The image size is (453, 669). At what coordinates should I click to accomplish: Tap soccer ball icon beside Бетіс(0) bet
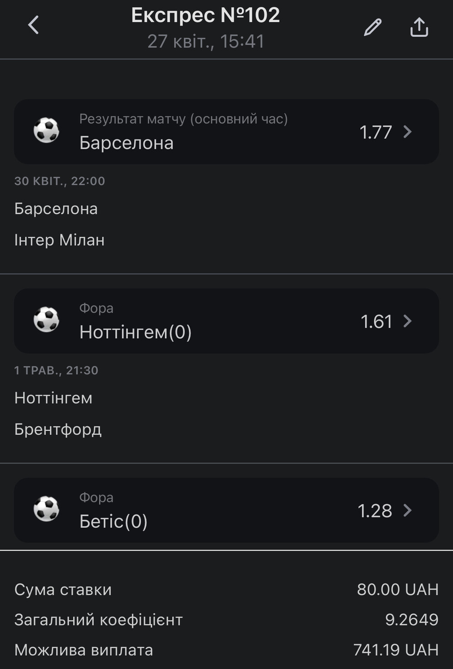(46, 509)
